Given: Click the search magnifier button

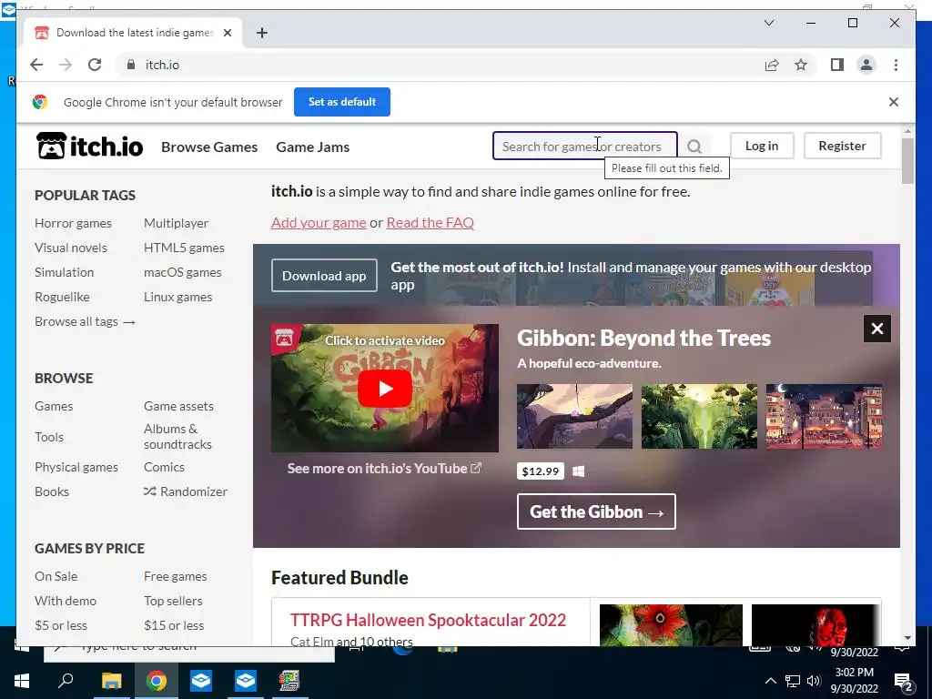Looking at the screenshot, I should [694, 147].
